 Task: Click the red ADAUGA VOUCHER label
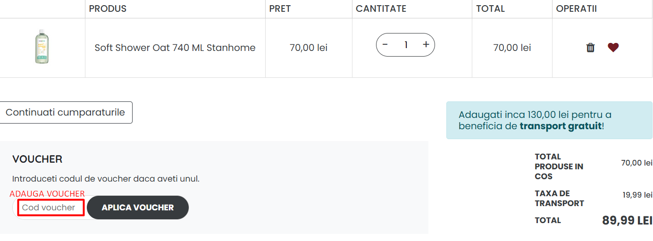tap(47, 194)
